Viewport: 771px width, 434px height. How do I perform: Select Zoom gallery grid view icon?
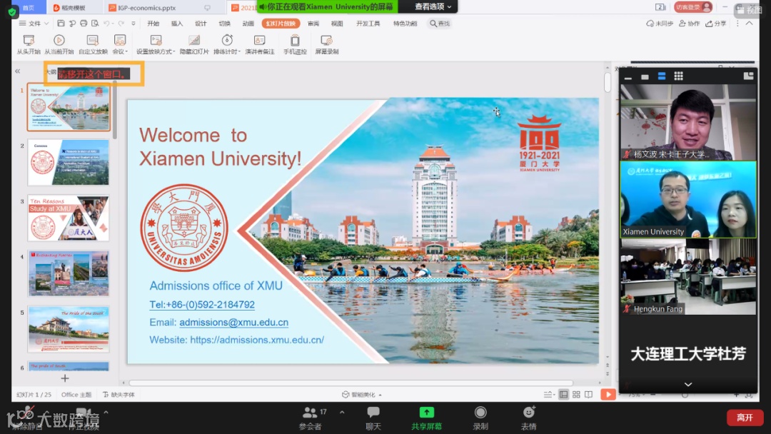click(x=679, y=76)
